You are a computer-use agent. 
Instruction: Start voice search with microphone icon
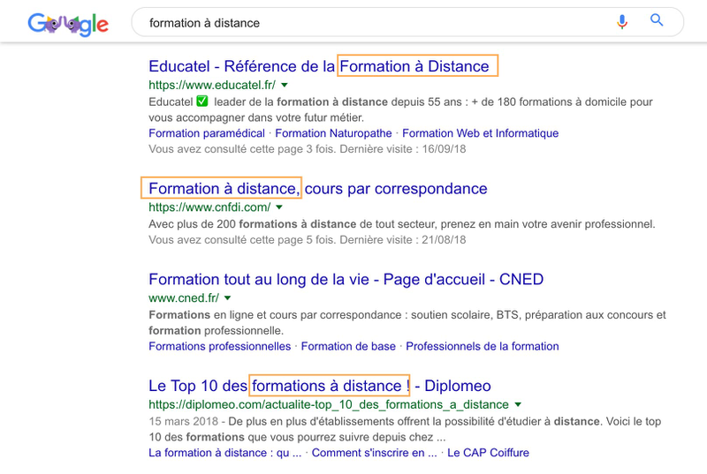click(622, 21)
